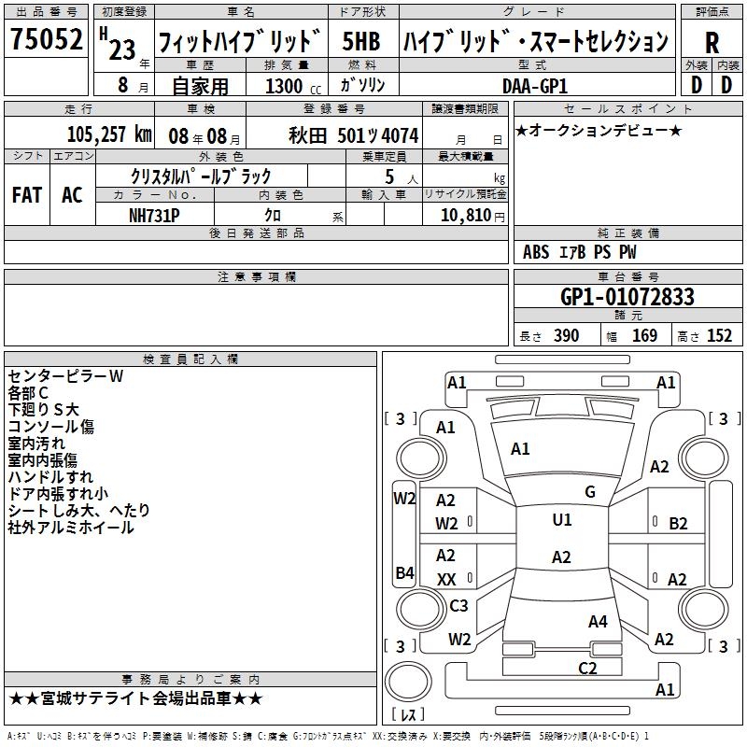Select model code DAA-GP1

(x=535, y=86)
